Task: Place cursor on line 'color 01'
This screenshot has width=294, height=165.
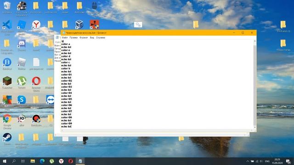Action: pos(66,75)
